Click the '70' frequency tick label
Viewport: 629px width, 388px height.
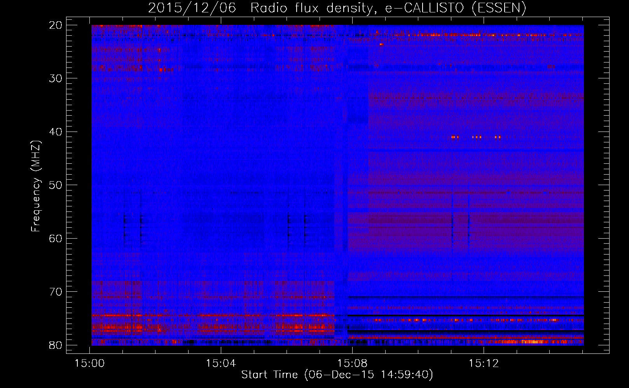tap(56, 292)
